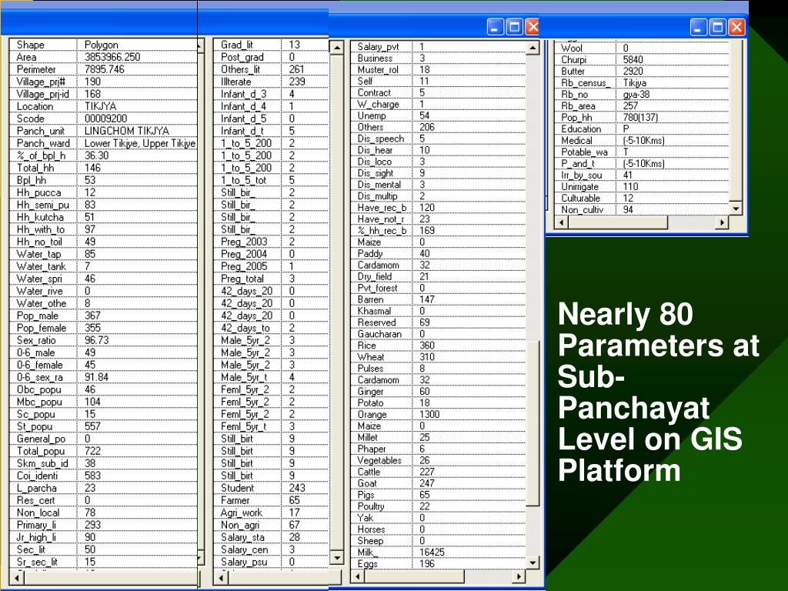Screen dimensions: 788x591
Task: Click left scroll arrow under Non_cultiv row
Action: [x=561, y=222]
